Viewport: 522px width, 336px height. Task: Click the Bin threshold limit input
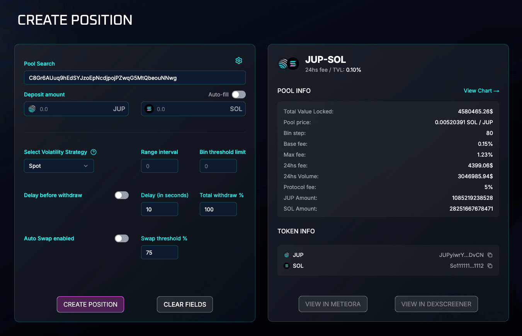[218, 166]
